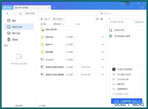Open the 我的表格 folder
148x109 pixels.
[x=49, y=52]
